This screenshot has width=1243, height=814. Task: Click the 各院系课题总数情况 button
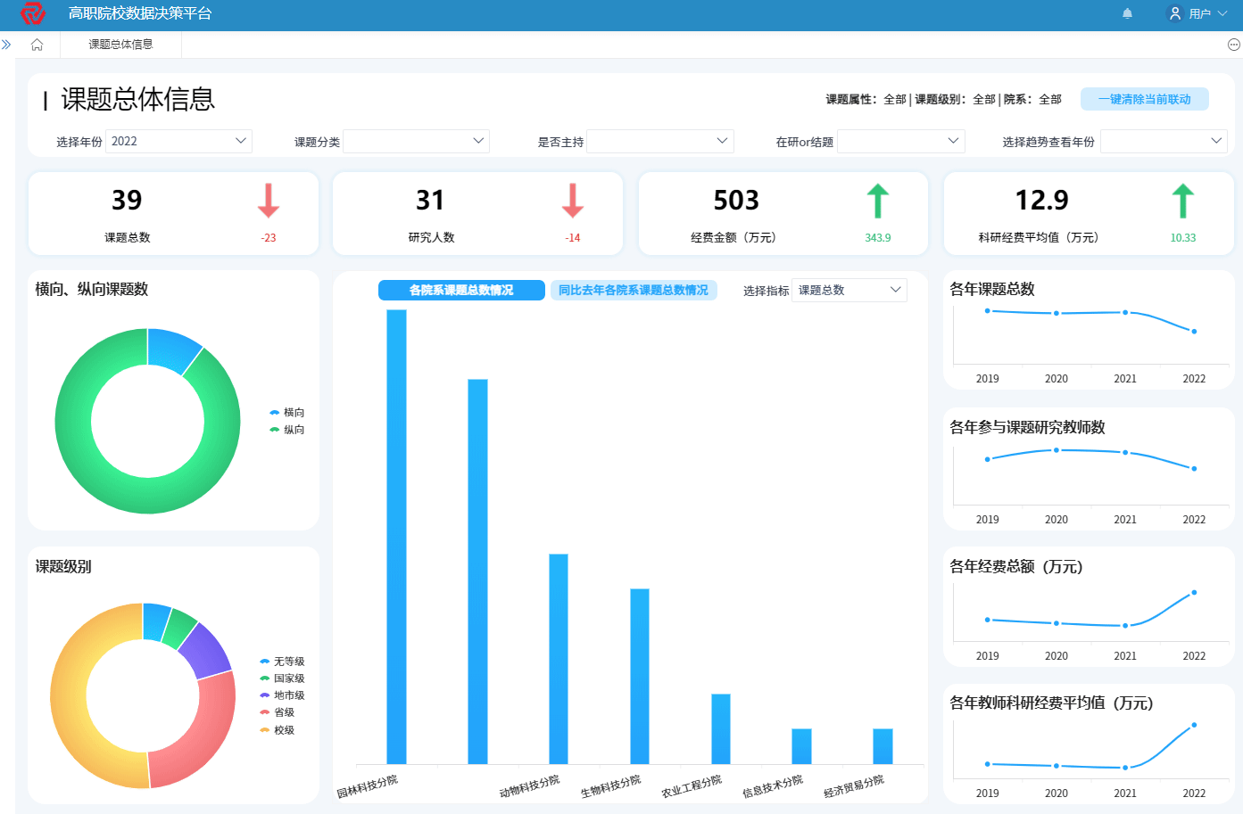pyautogui.click(x=461, y=290)
